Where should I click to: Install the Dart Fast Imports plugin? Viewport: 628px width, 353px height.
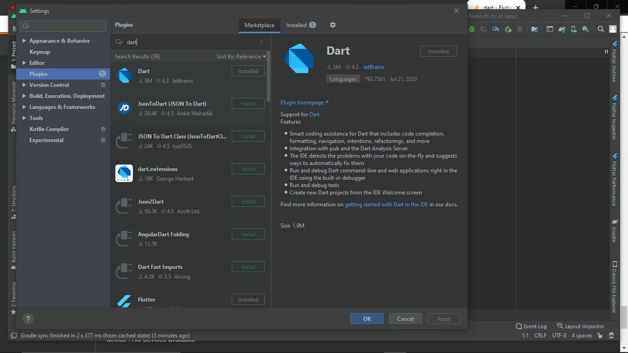(x=248, y=267)
